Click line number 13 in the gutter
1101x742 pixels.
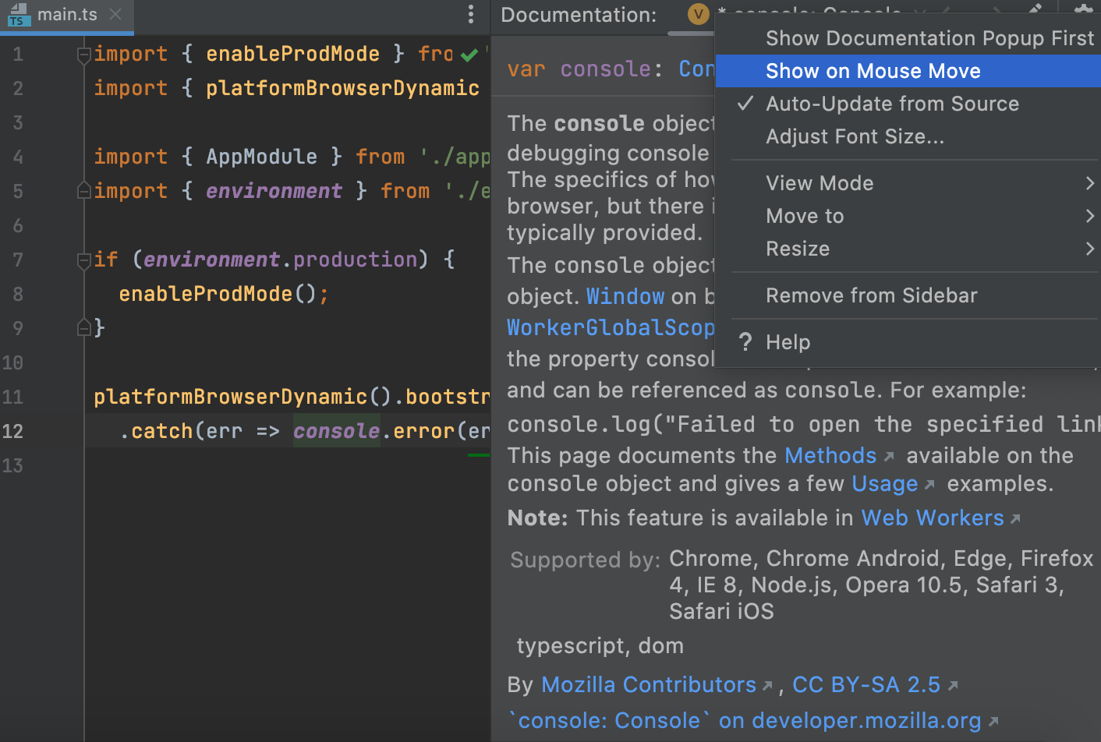(x=13, y=465)
